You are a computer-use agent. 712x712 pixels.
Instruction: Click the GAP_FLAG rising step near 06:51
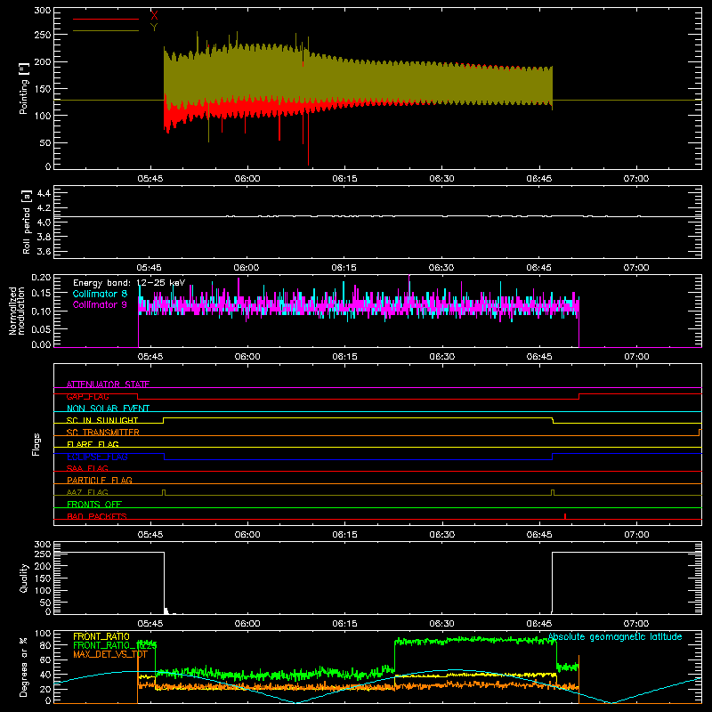pyautogui.click(x=579, y=396)
